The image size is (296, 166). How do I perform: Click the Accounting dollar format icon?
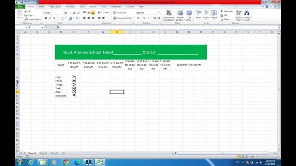[138, 18]
